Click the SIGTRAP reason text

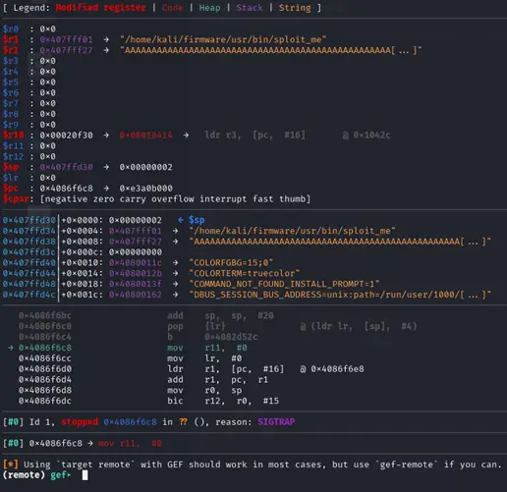coord(276,421)
